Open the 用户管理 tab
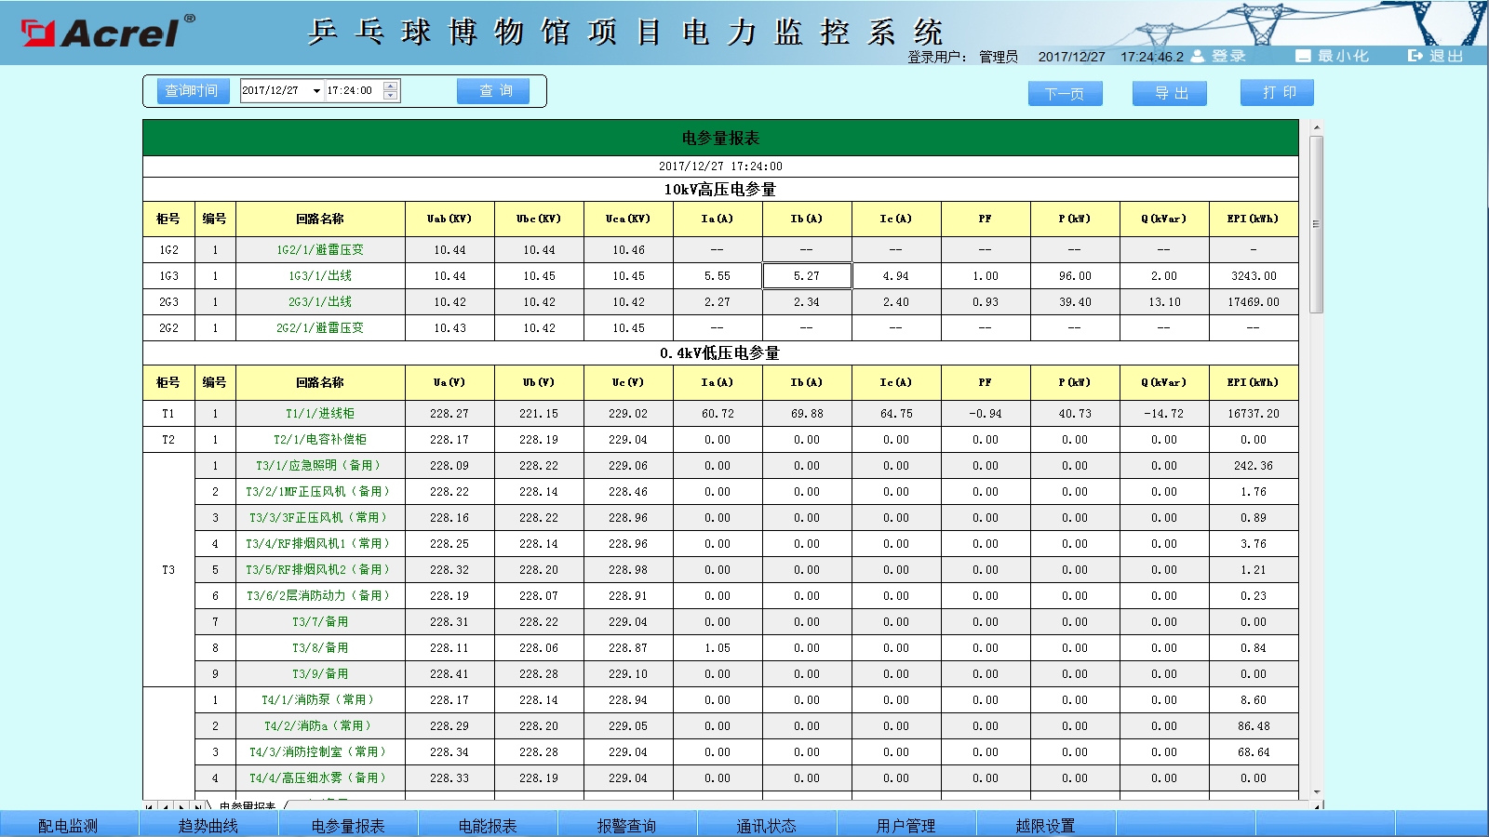Screen dimensions: 1489x837 pyautogui.click(x=906, y=824)
